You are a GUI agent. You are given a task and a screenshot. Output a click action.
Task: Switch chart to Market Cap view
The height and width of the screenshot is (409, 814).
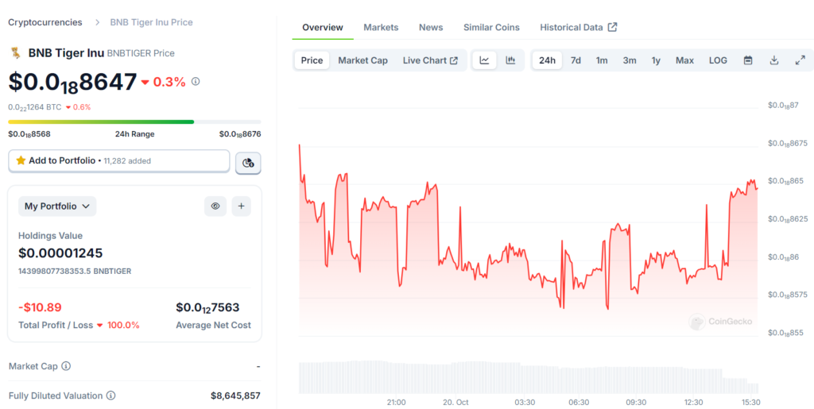[x=362, y=60]
